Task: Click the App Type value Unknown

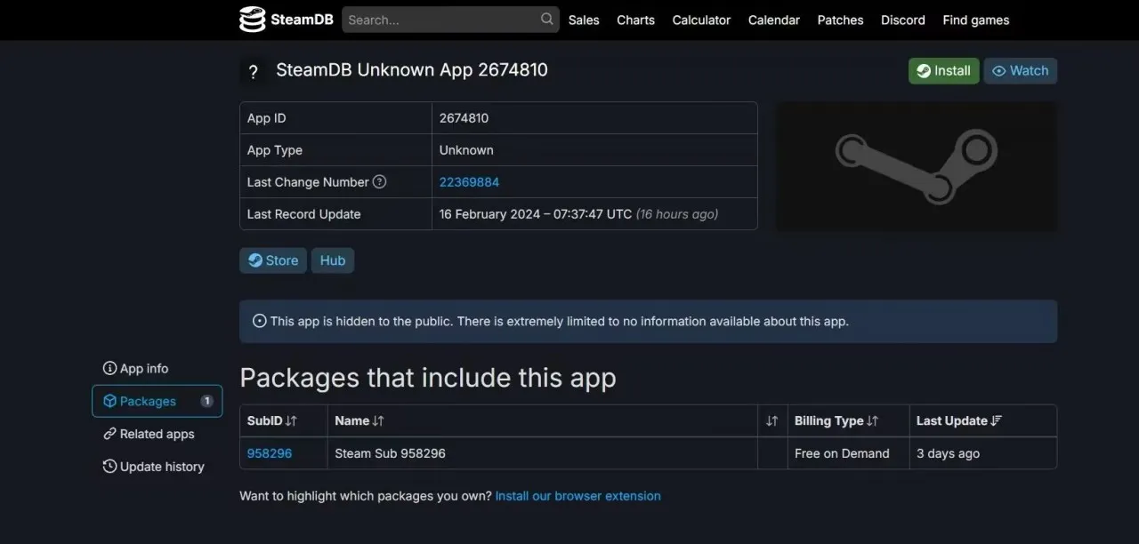Action: point(466,150)
